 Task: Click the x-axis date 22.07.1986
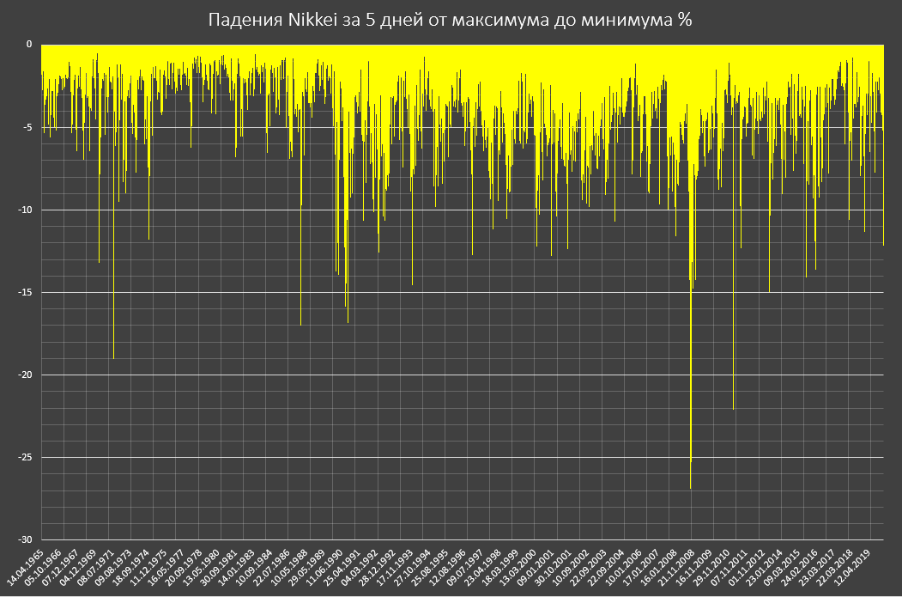click(271, 568)
